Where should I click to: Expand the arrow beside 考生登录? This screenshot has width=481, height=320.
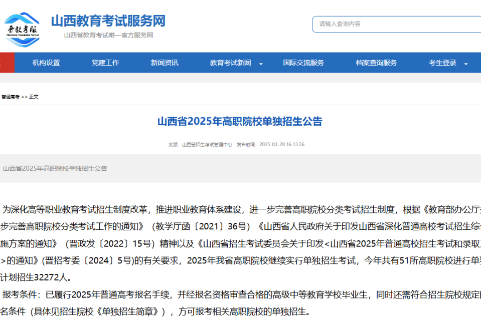(x=466, y=64)
